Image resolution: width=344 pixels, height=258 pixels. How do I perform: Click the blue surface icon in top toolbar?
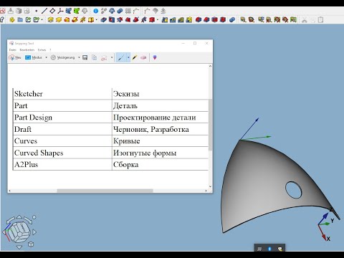click(69, 11)
